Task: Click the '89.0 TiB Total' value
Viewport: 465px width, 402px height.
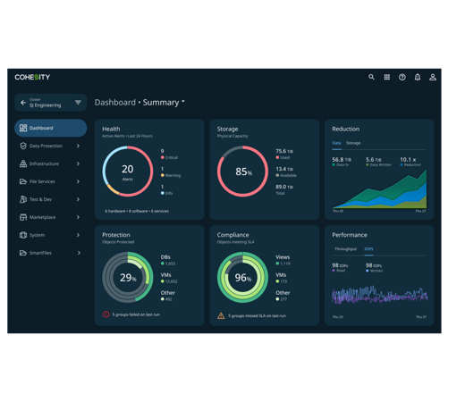Action: click(x=284, y=190)
